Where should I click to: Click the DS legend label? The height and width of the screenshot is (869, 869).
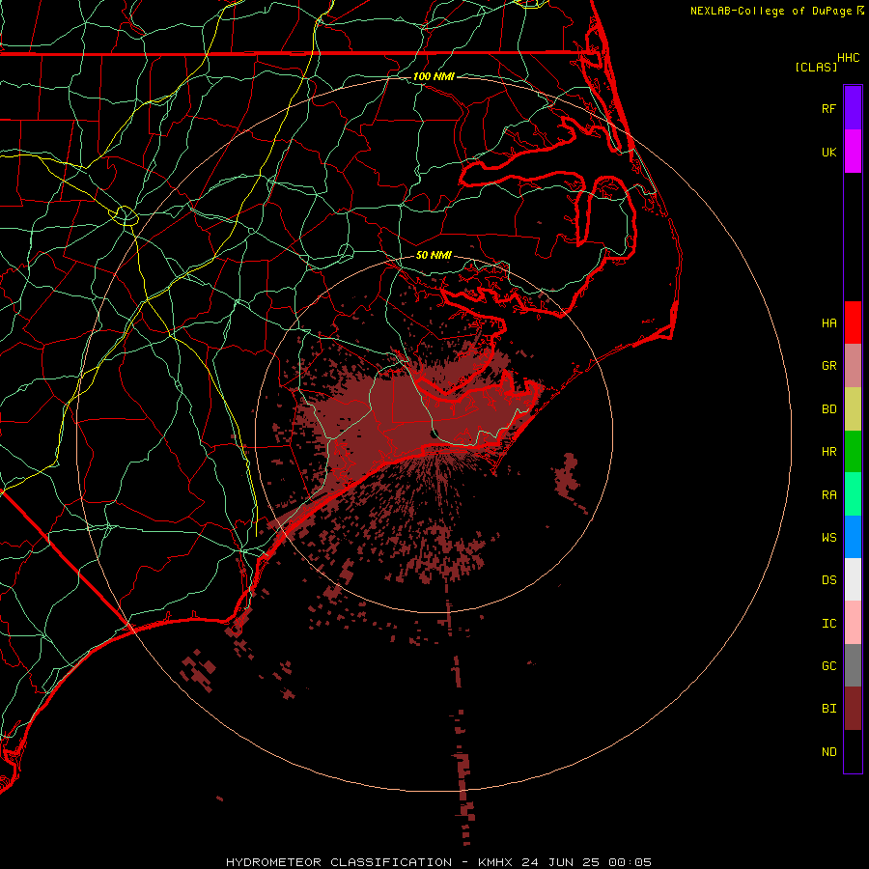[x=828, y=579]
